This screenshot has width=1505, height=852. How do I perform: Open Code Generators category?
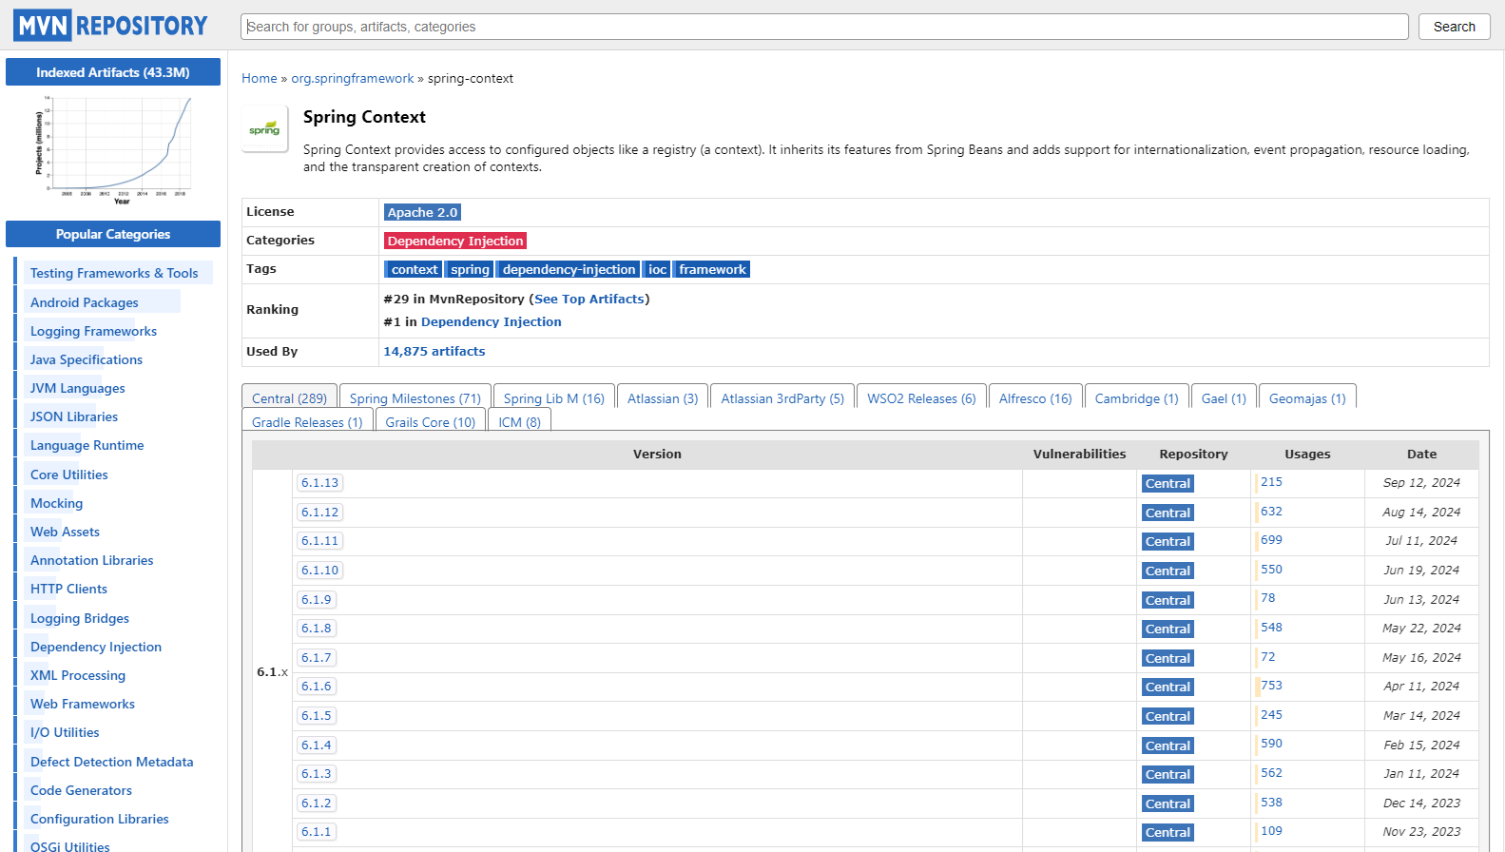(81, 790)
